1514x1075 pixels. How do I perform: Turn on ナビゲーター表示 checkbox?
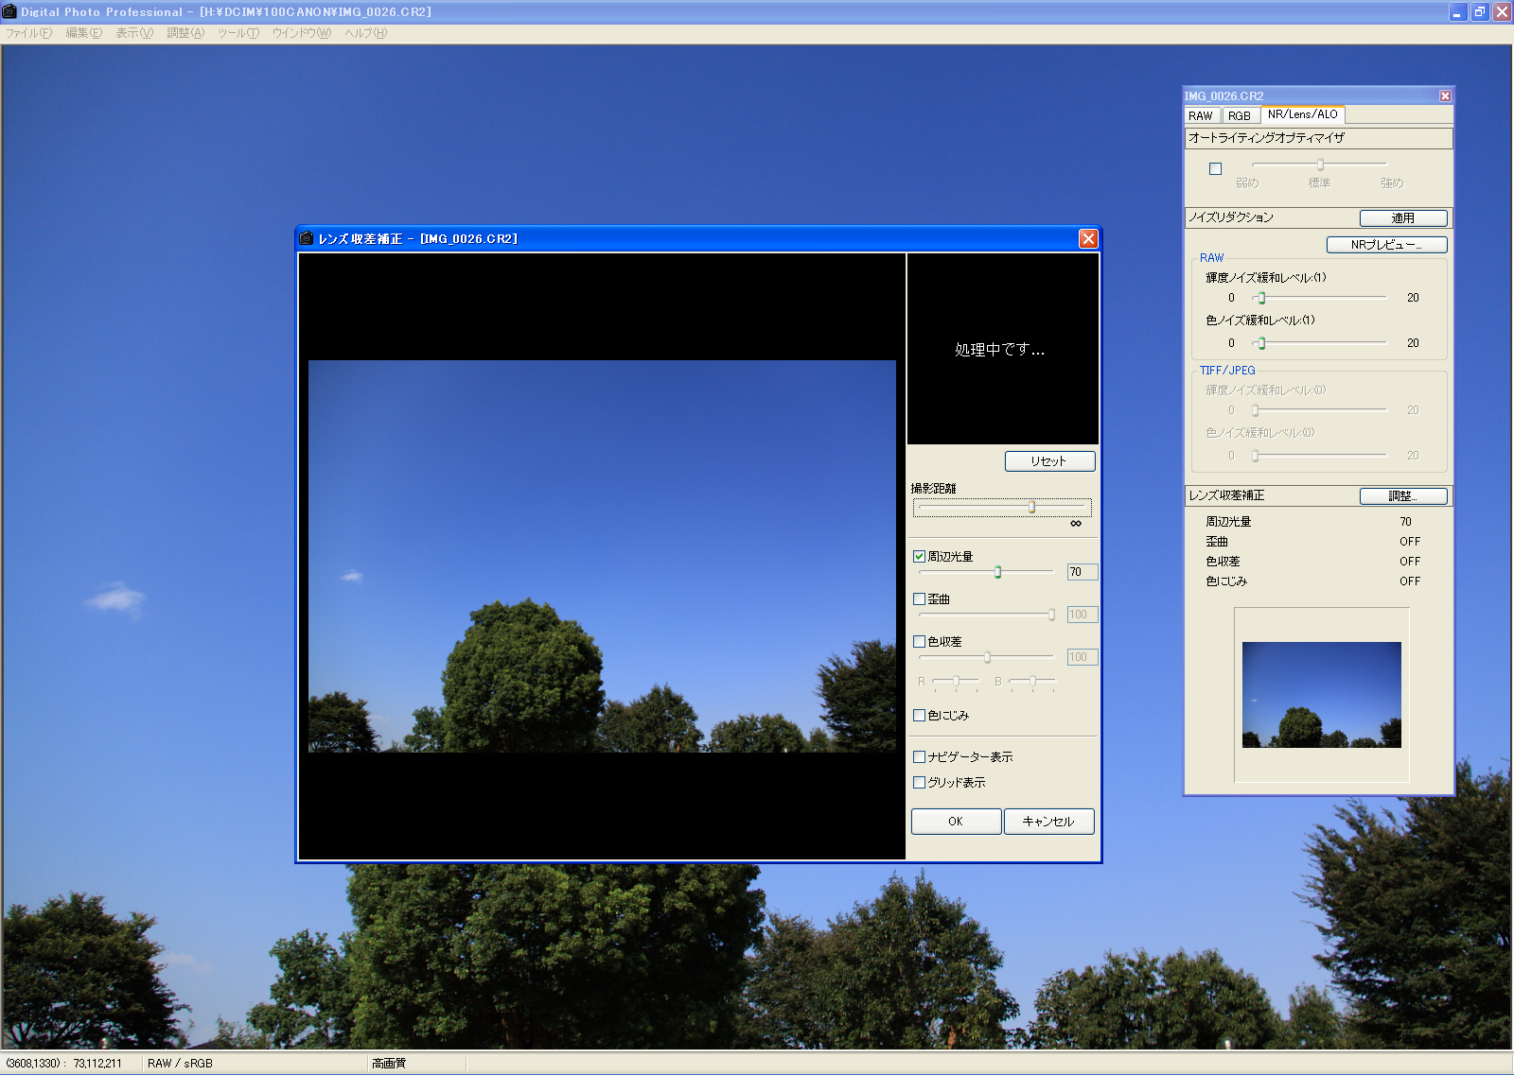coord(919,757)
